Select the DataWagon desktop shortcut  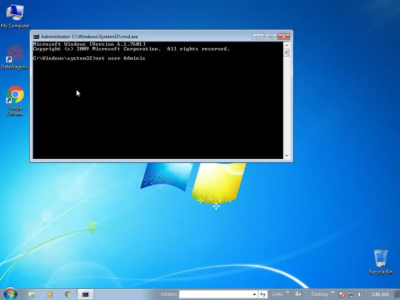coord(15,57)
